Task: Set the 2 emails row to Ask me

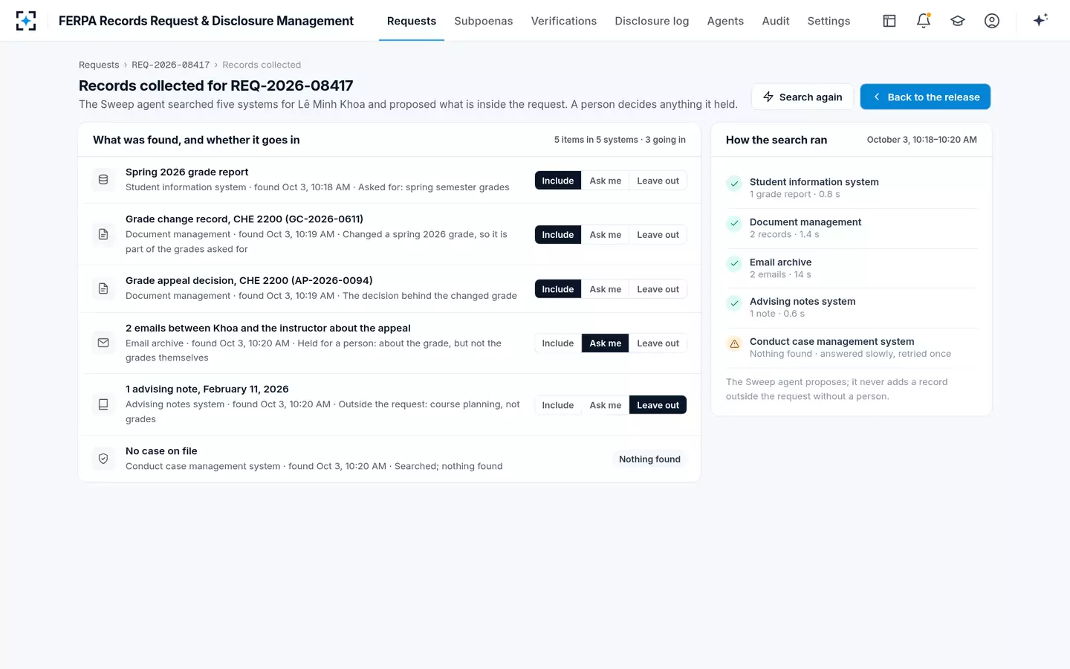Action: point(606,343)
